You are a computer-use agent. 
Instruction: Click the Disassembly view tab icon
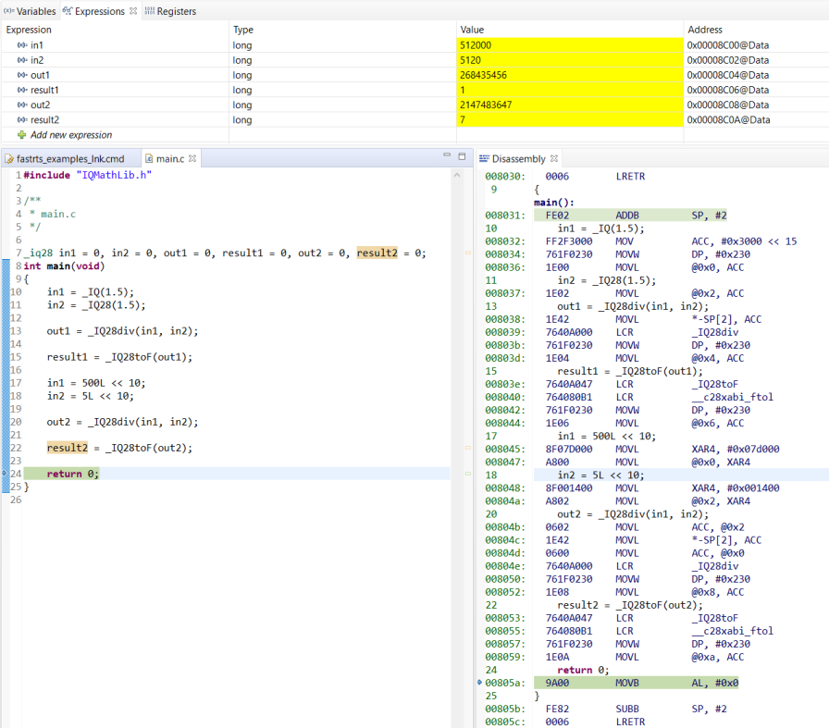tap(484, 159)
